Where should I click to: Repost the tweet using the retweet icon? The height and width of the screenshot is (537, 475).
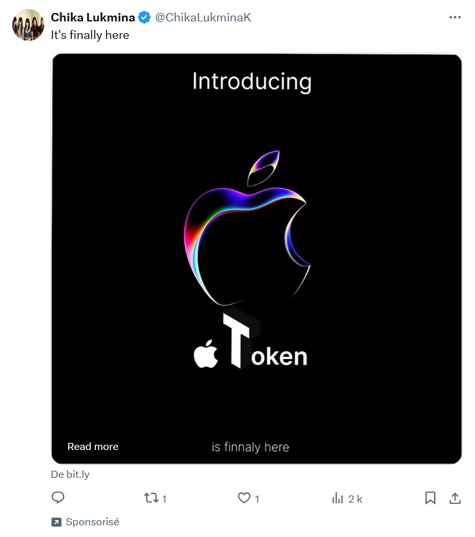point(151,498)
